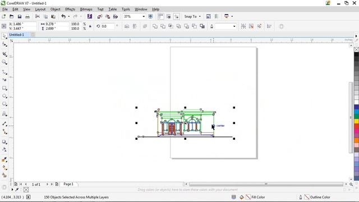Select the Artistic Media tool
This screenshot has width=359, height=202.
[x=4, y=80]
